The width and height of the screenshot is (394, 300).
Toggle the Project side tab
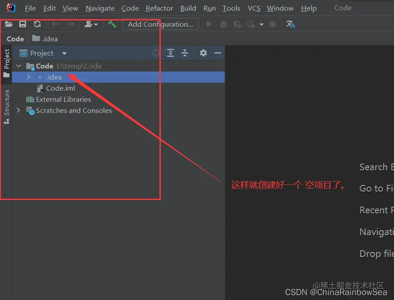[x=7, y=63]
